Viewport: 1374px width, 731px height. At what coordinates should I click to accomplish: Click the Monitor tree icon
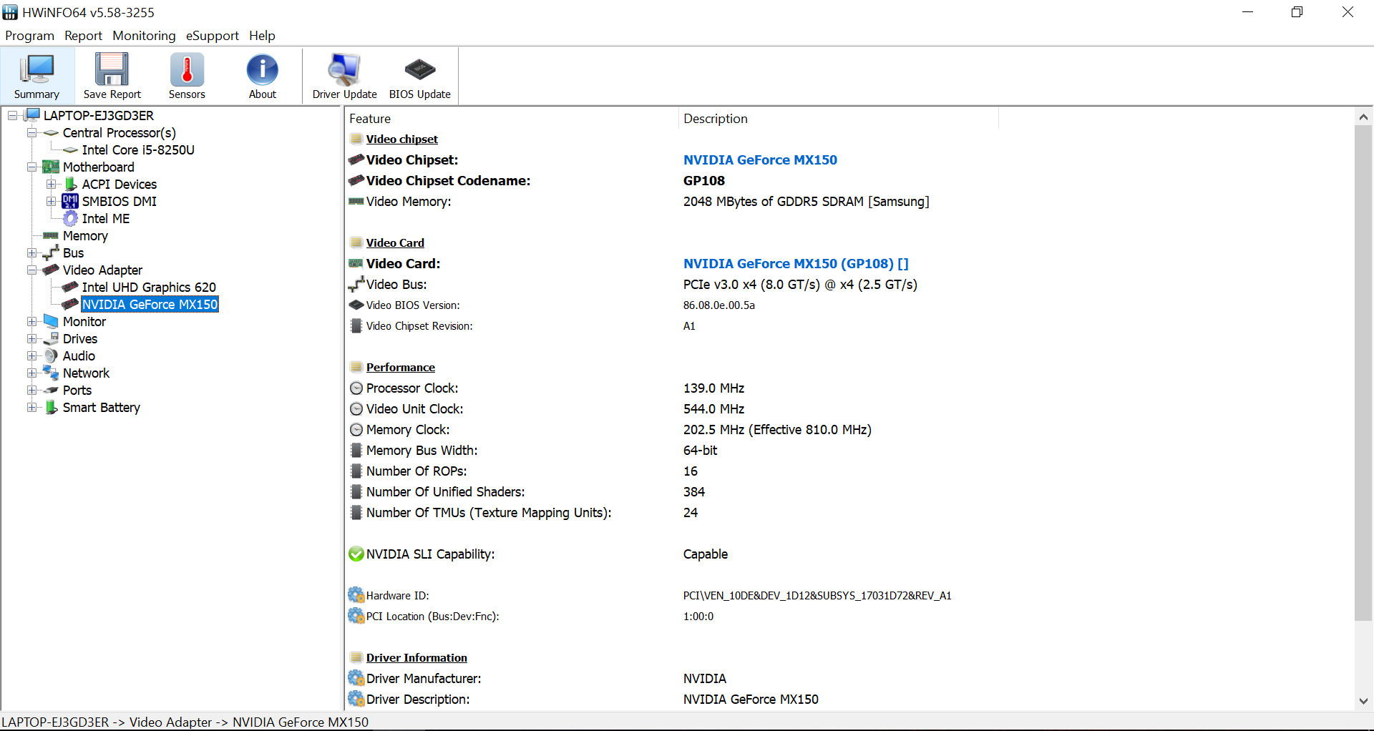point(51,321)
